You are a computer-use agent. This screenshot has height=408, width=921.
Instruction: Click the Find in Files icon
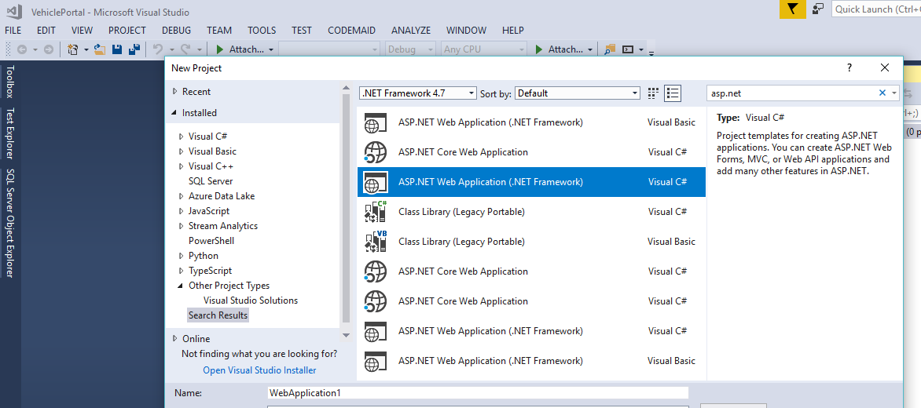pos(611,49)
